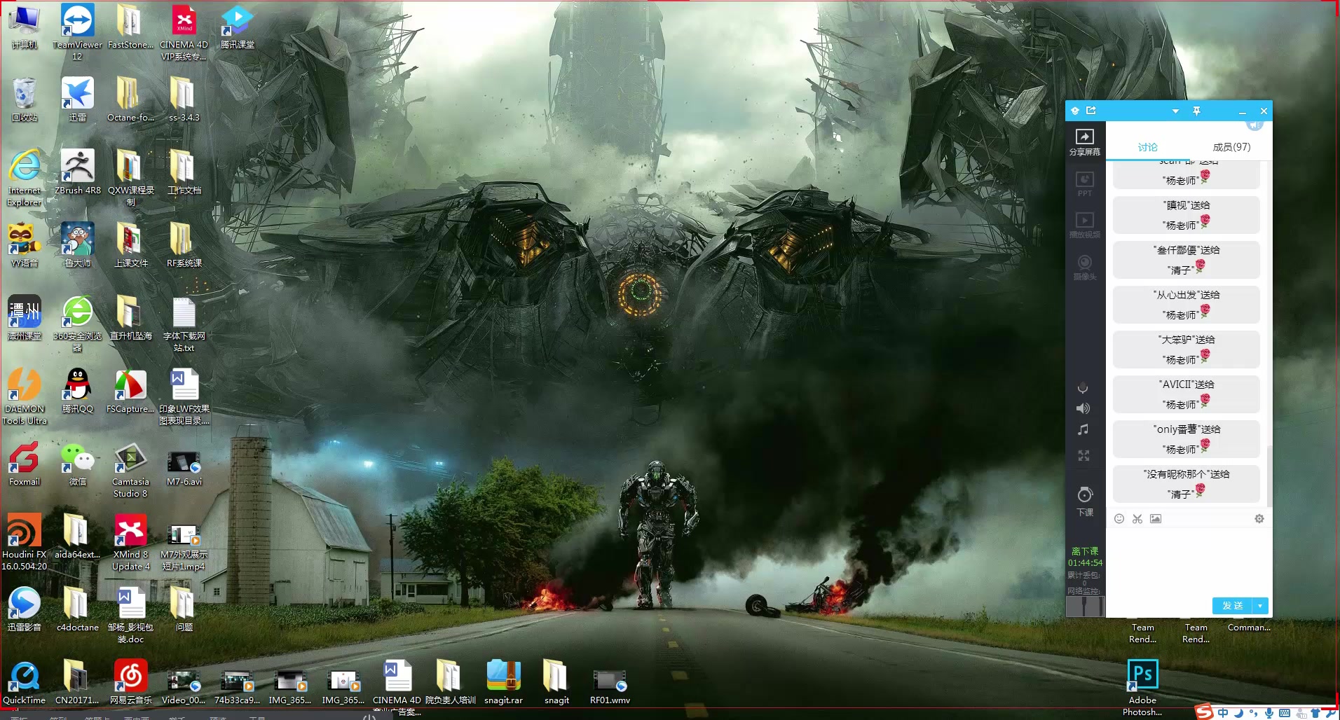Select the 360安全浏览器 desktop icon
1340x720 pixels.
pos(77,323)
